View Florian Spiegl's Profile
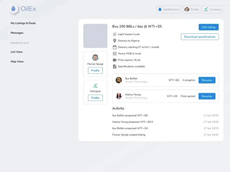Viewport: 230px width, 172px height. click(95, 71)
